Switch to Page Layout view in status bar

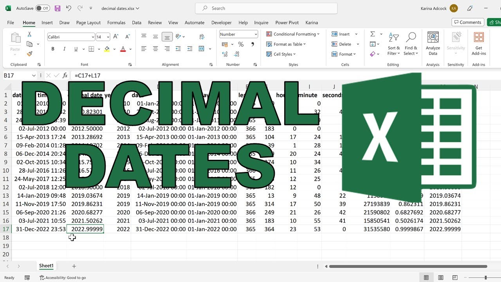coord(440,278)
